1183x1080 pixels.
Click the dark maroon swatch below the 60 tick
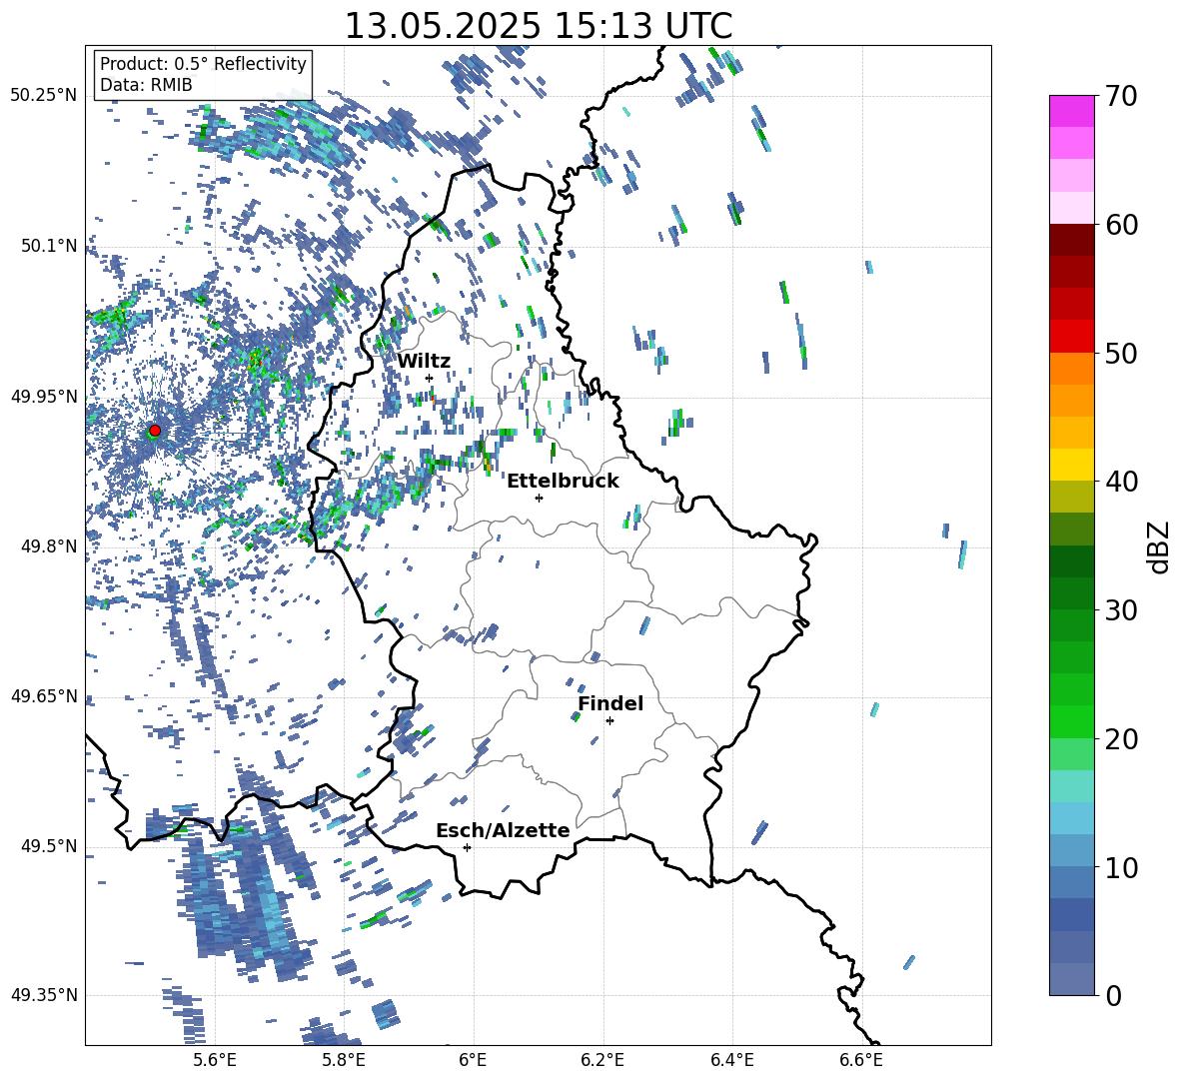coord(1072,241)
